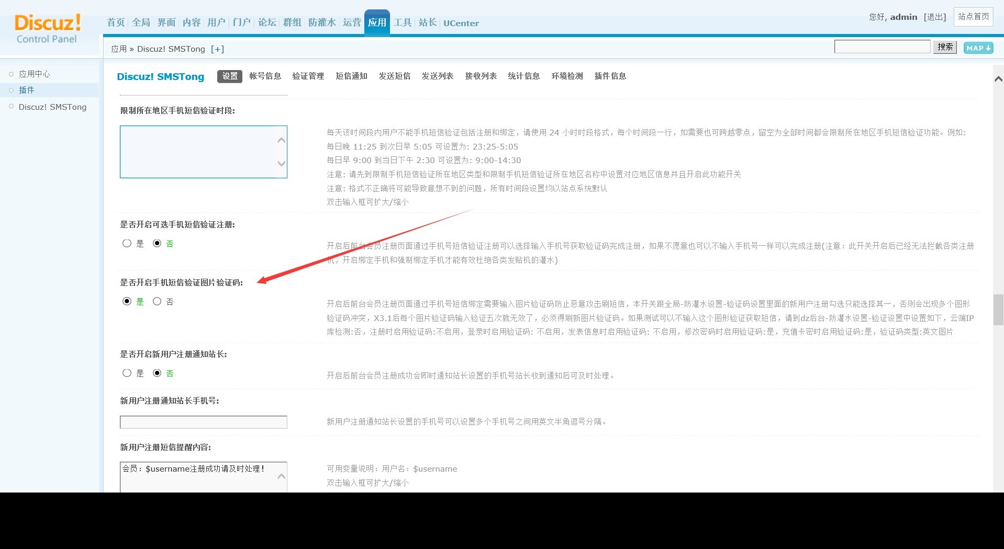Select 否 for 是否开启可选手机短信验证注册
Viewport: 1004px width, 549px height.
(x=157, y=243)
